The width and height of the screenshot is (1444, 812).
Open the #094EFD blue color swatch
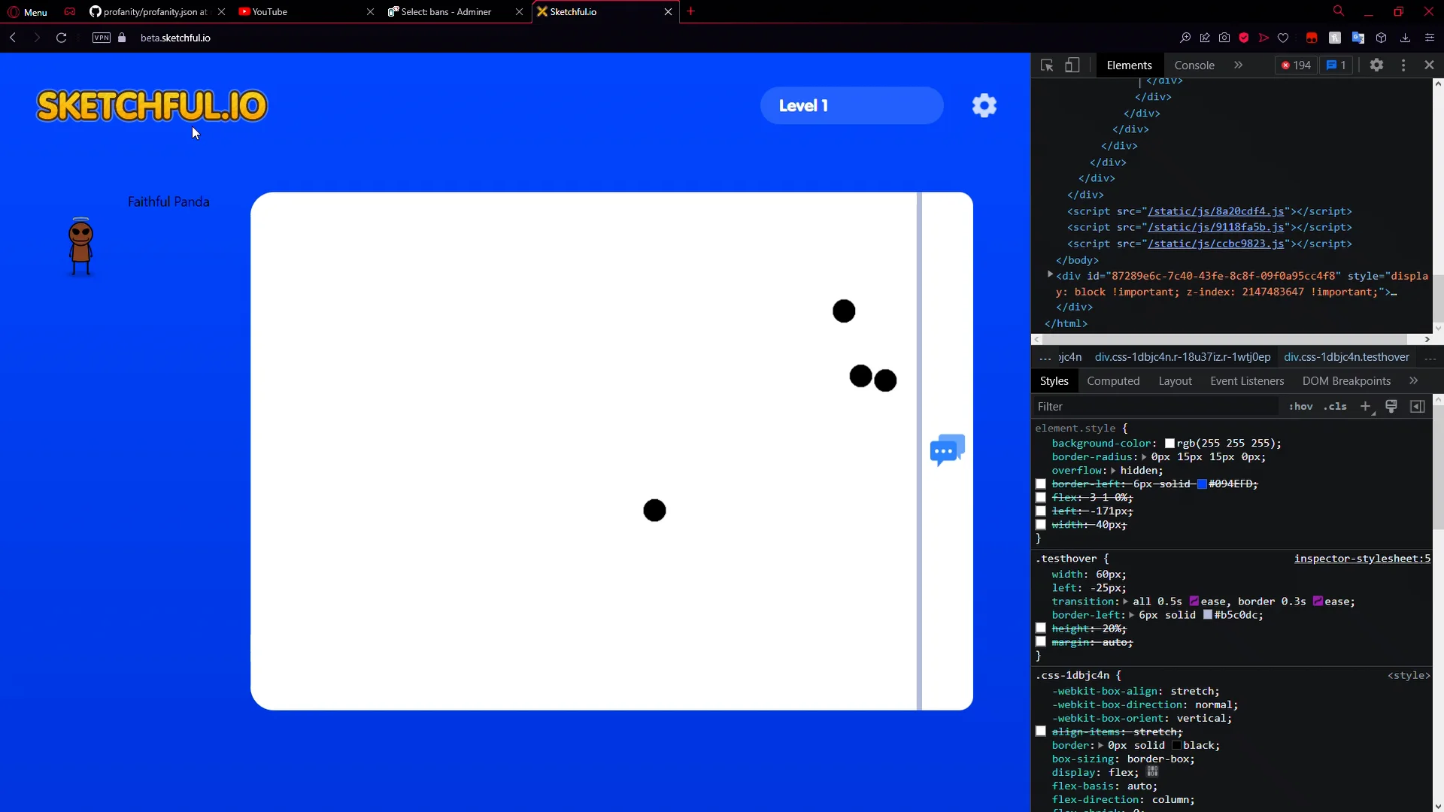pyautogui.click(x=1202, y=484)
